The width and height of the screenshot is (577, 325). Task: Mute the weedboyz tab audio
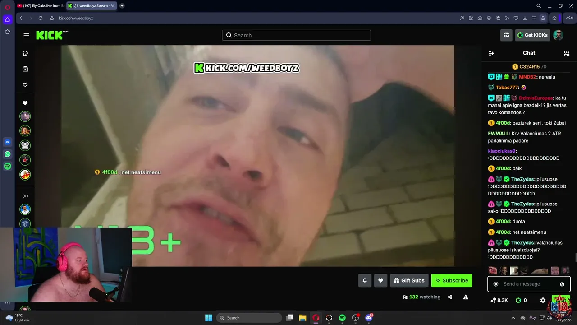click(x=76, y=6)
